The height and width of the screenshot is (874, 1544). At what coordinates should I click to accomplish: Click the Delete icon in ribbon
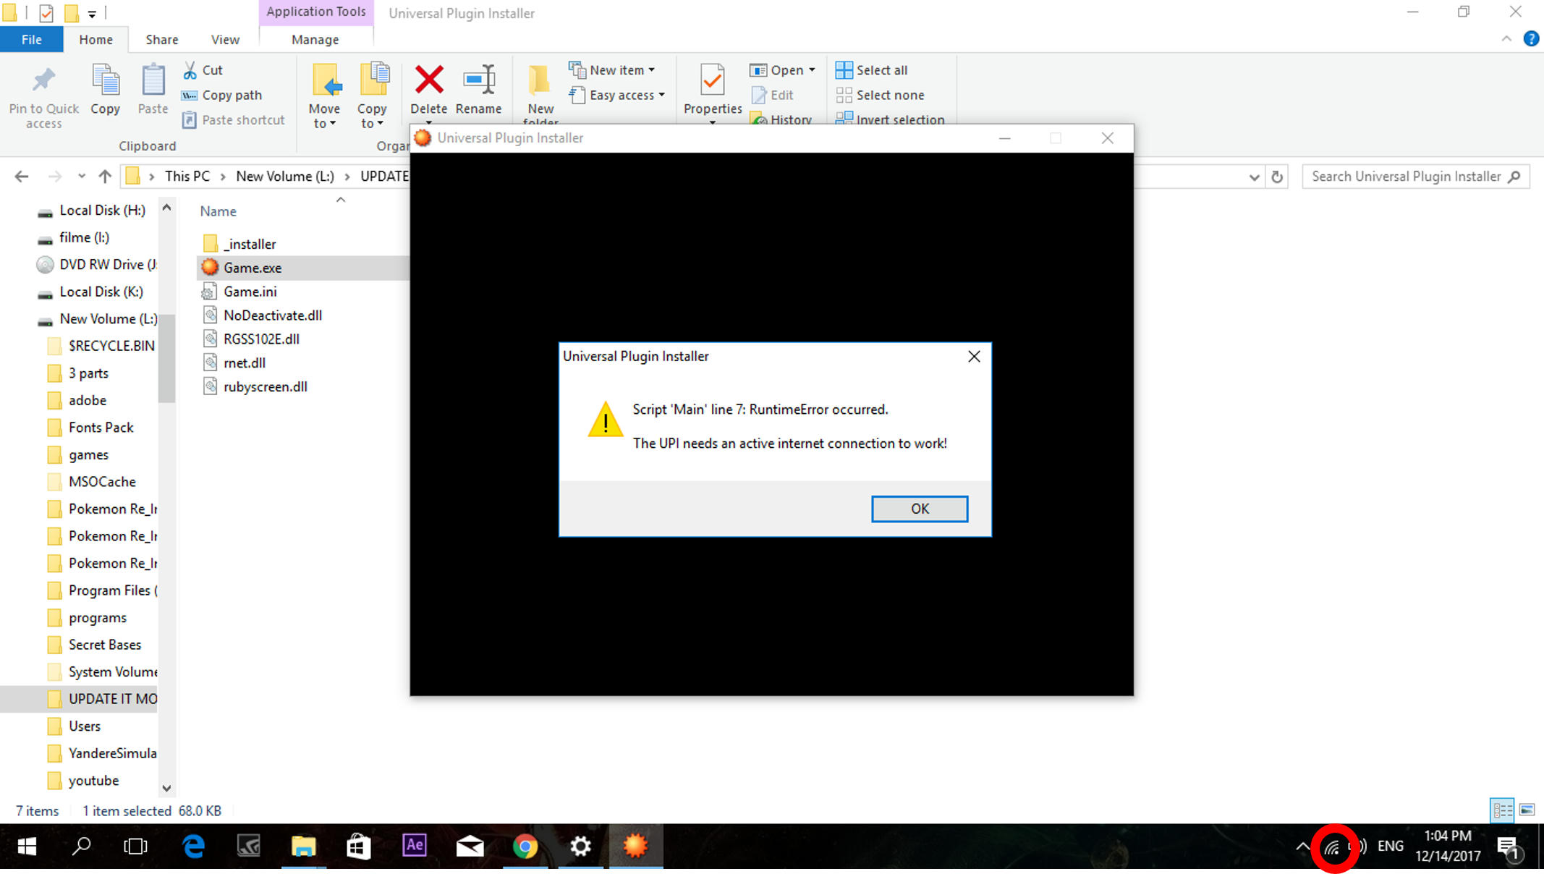point(428,80)
